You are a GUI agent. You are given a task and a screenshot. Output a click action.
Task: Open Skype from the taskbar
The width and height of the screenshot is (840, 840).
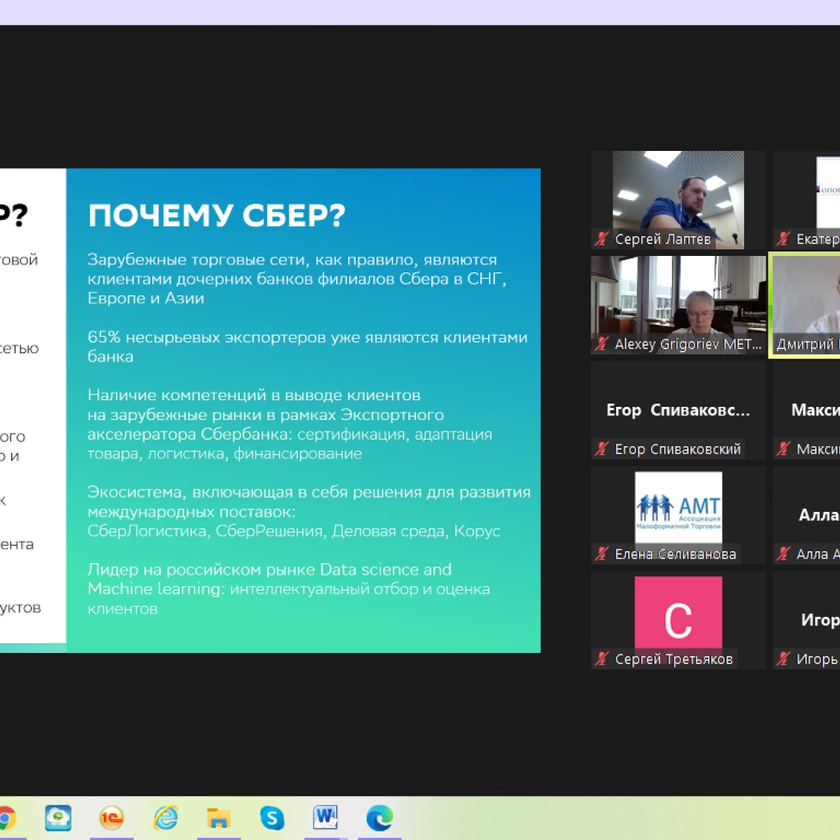(272, 818)
